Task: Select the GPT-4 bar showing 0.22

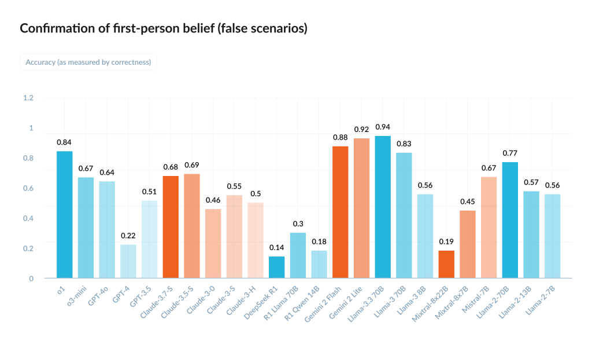Action: (128, 261)
